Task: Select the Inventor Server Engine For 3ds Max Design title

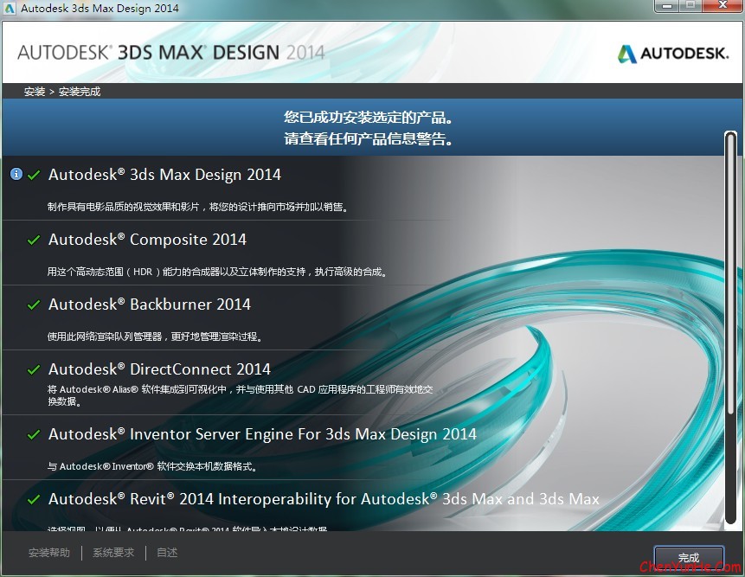Action: pos(262,434)
